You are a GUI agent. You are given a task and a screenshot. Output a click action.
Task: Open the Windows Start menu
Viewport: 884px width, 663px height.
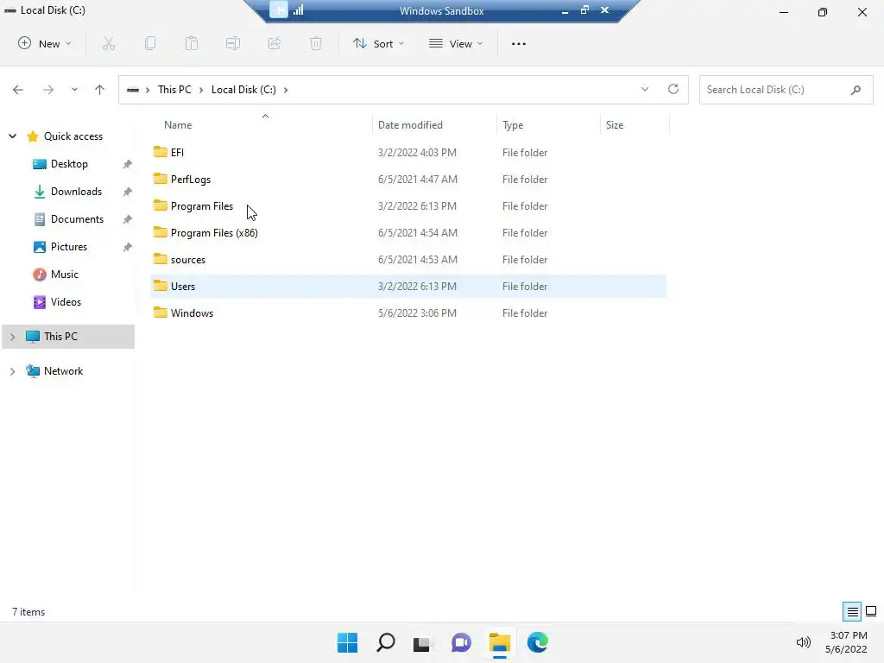(x=347, y=642)
